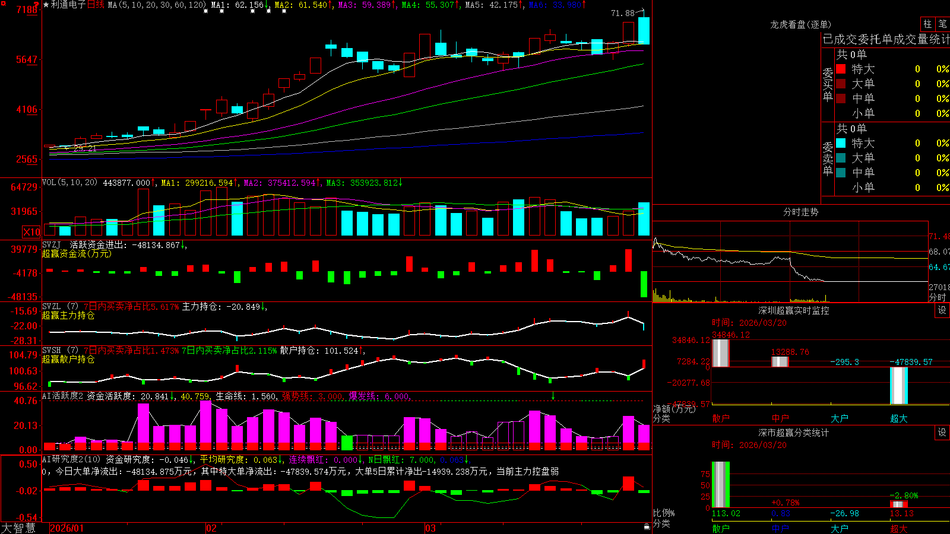Viewport: 950px width, 534px height.
Task: Click the green arrow marker in AI活跃度 pane
Action: click(x=553, y=396)
